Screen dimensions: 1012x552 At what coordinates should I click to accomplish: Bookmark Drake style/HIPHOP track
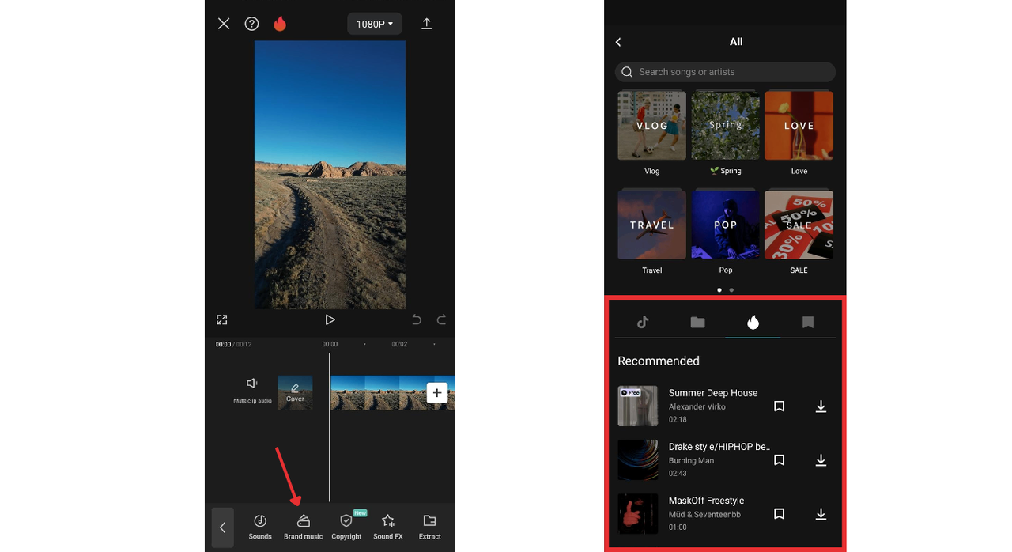(x=779, y=460)
